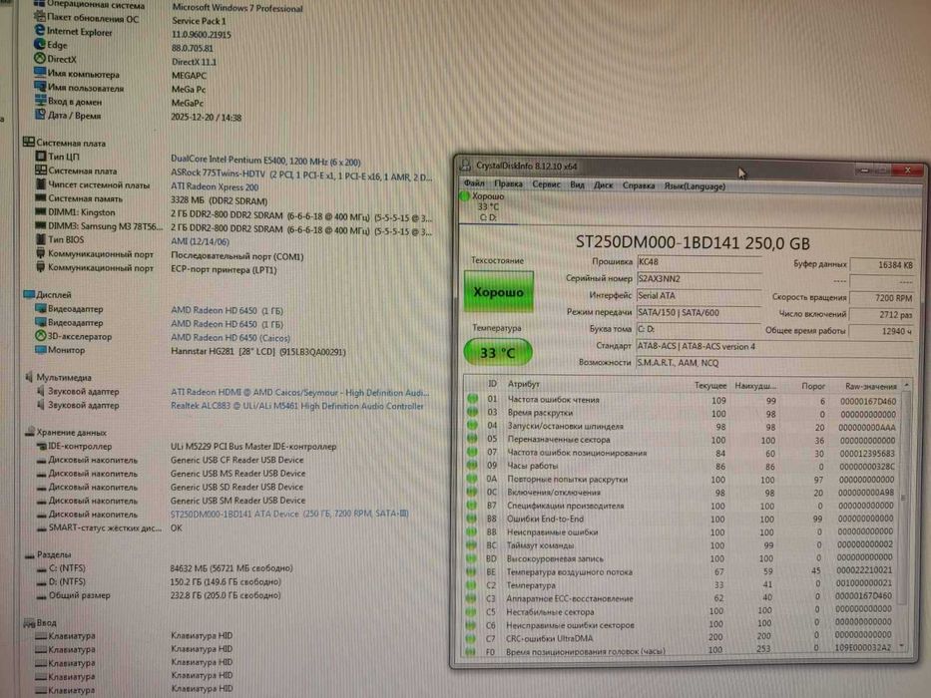Click the Общее время работы value 12940 ч
The height and width of the screenshot is (698, 931).
coord(882,331)
